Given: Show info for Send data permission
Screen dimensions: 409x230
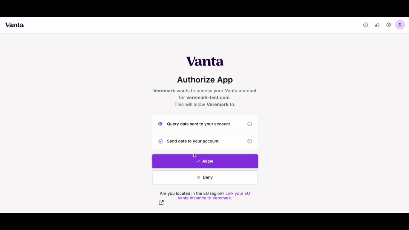Looking at the screenshot, I should [x=250, y=141].
